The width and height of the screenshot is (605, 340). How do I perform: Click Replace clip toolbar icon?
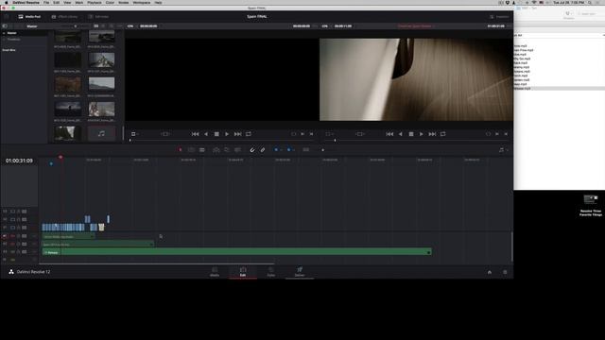pos(237,149)
